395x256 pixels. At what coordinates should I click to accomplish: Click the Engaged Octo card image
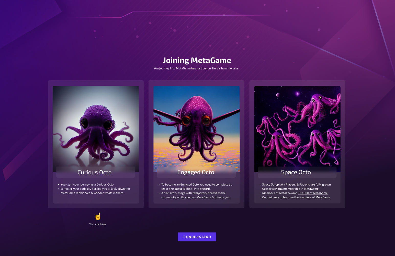(197, 128)
